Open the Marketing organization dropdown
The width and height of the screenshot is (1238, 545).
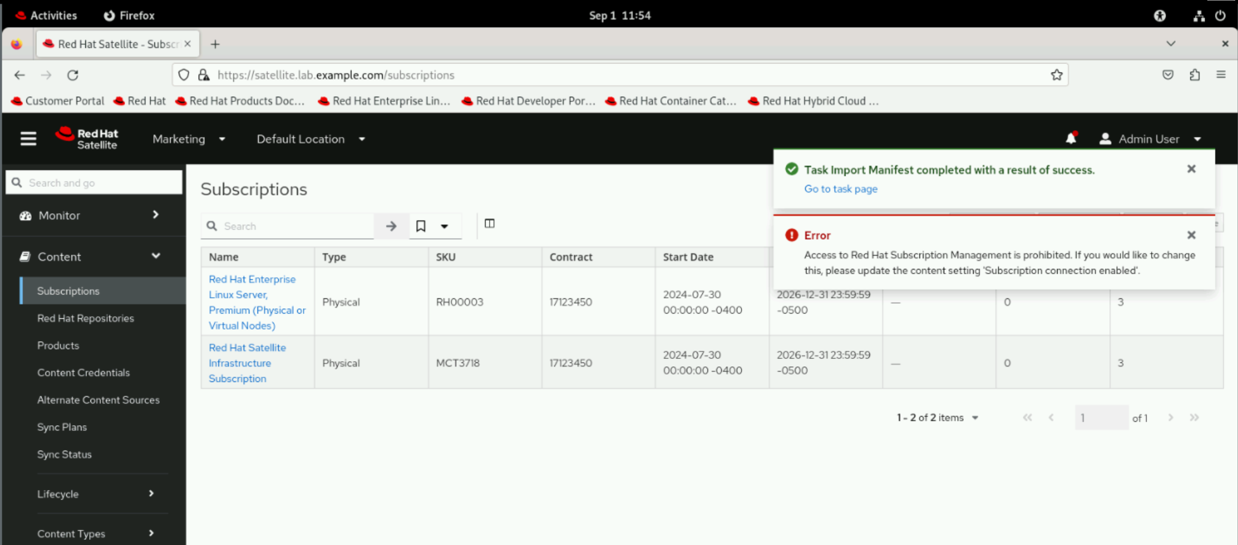(189, 139)
